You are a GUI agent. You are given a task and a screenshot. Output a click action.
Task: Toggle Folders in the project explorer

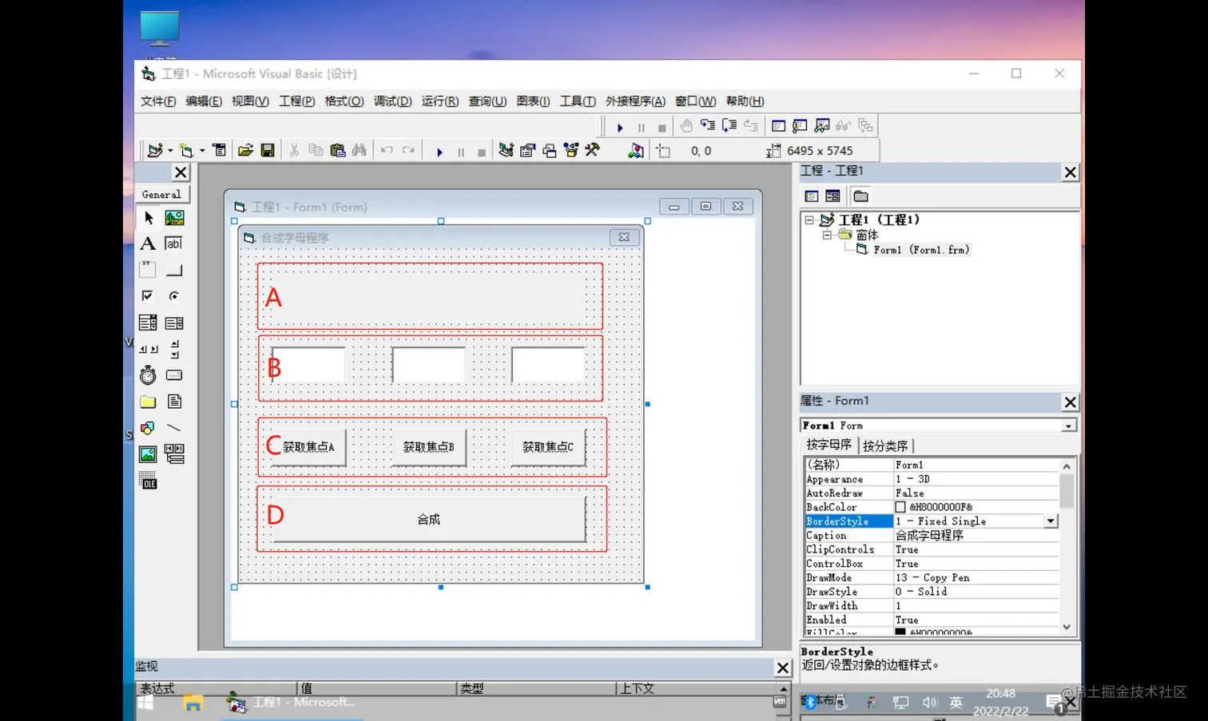tap(860, 196)
